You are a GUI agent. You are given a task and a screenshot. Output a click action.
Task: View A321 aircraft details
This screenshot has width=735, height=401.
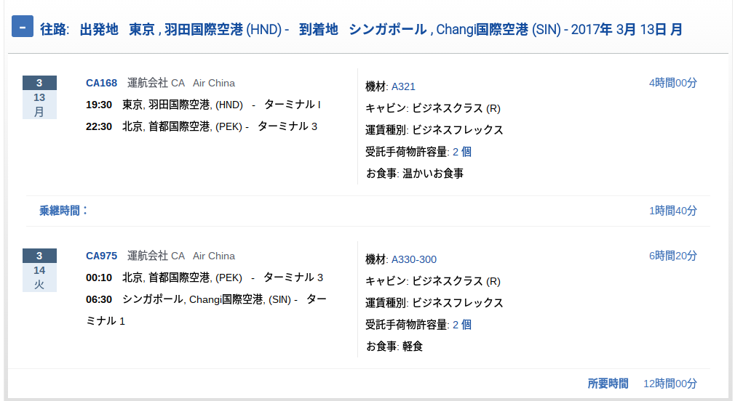(x=403, y=86)
